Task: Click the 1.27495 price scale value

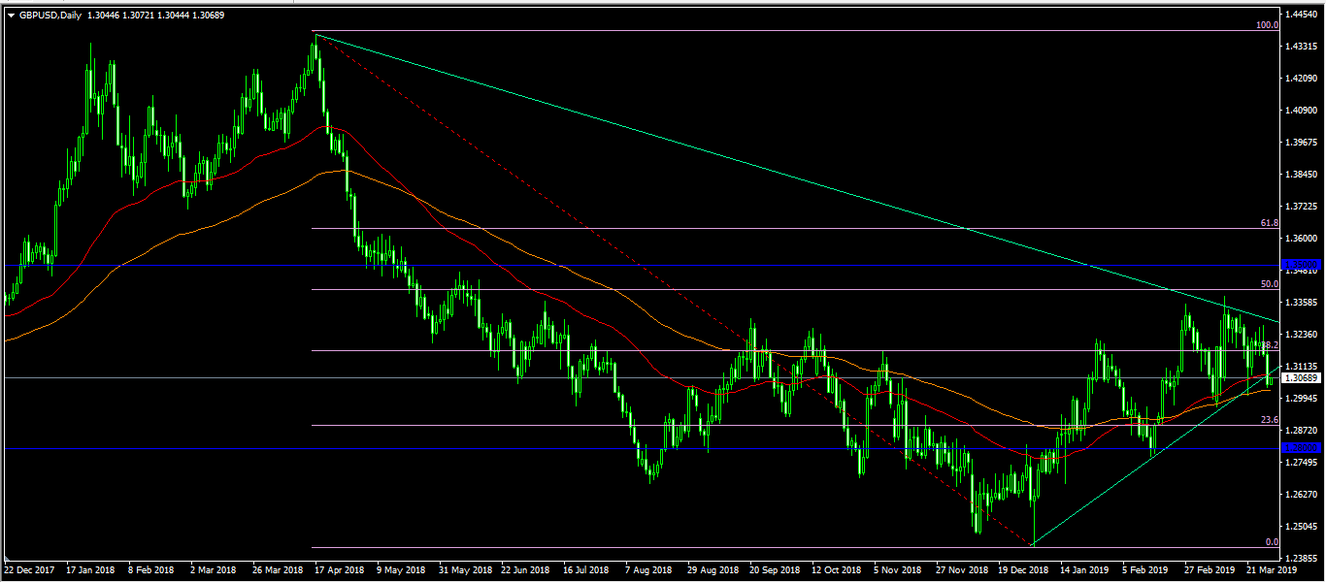Action: click(x=1303, y=463)
